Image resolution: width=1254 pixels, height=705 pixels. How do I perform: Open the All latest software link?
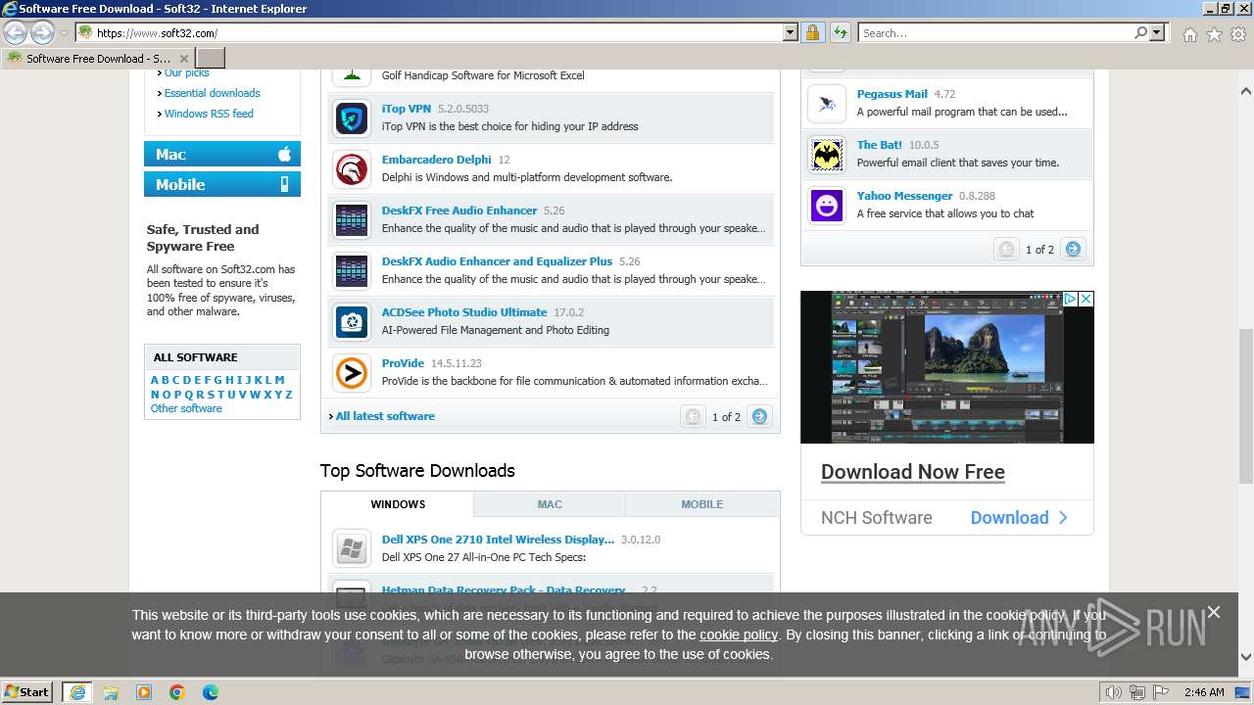click(x=385, y=416)
